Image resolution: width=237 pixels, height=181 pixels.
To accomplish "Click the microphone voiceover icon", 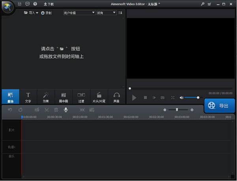I will click(66, 110).
